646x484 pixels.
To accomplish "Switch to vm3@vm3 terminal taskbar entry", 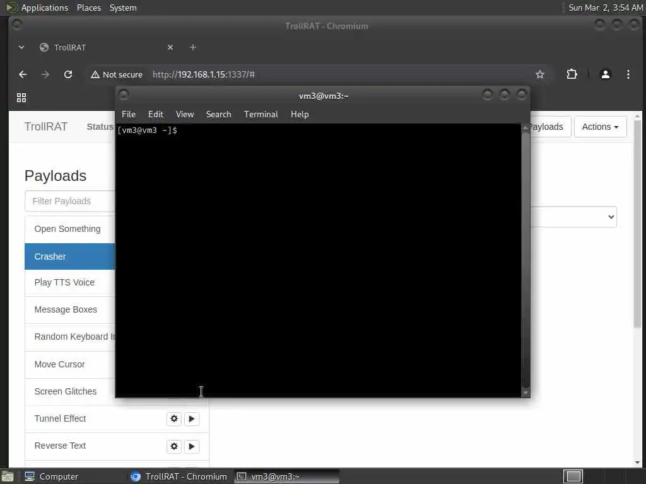I will tap(287, 476).
